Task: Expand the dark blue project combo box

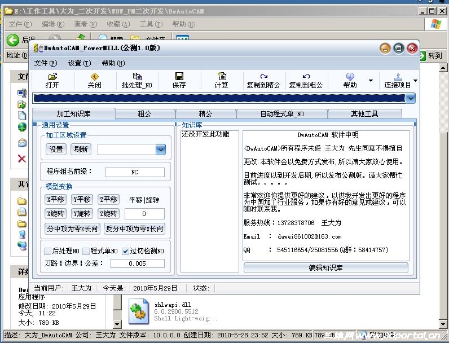Action: 411,99
